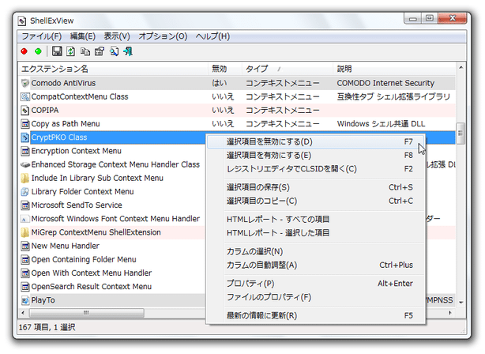Click the ShellExView title bar icon
485x354 pixels.
click(x=22, y=21)
